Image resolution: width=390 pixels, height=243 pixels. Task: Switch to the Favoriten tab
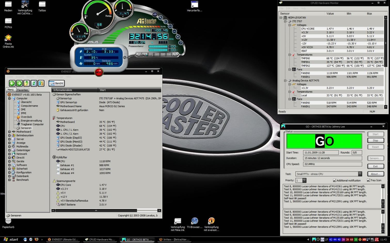point(22,90)
